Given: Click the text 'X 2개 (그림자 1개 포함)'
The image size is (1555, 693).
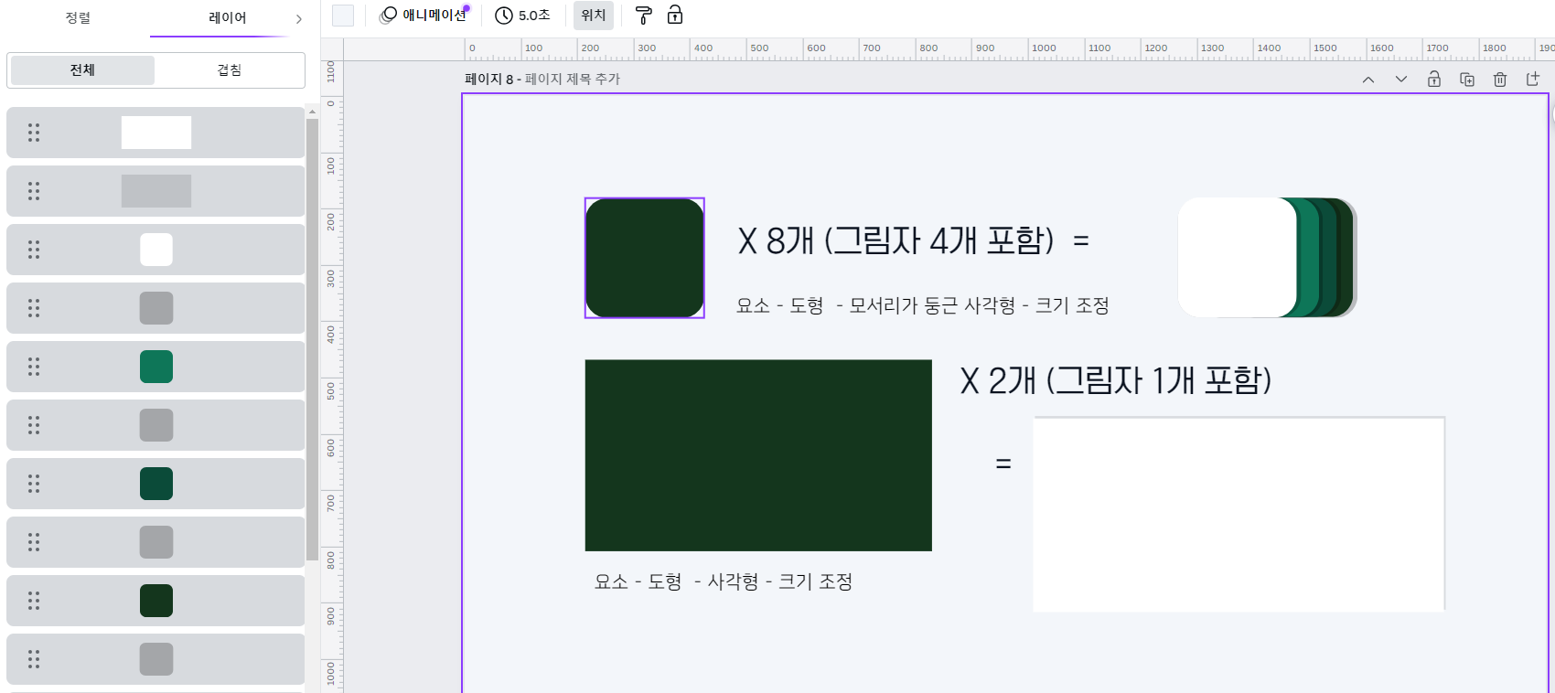Looking at the screenshot, I should tap(1116, 379).
